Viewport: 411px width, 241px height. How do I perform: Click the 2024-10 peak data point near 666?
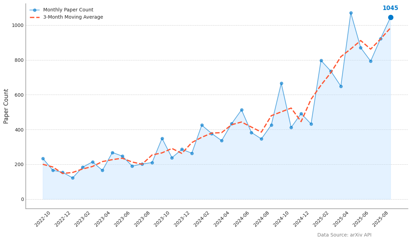click(281, 83)
